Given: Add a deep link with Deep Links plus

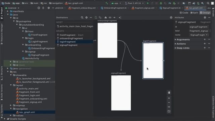Looking at the screenshot, I should click(x=205, y=48).
